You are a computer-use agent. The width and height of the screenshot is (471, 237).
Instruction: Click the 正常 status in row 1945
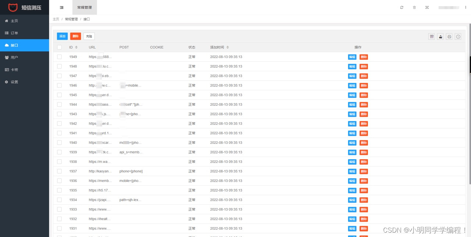[192, 95]
